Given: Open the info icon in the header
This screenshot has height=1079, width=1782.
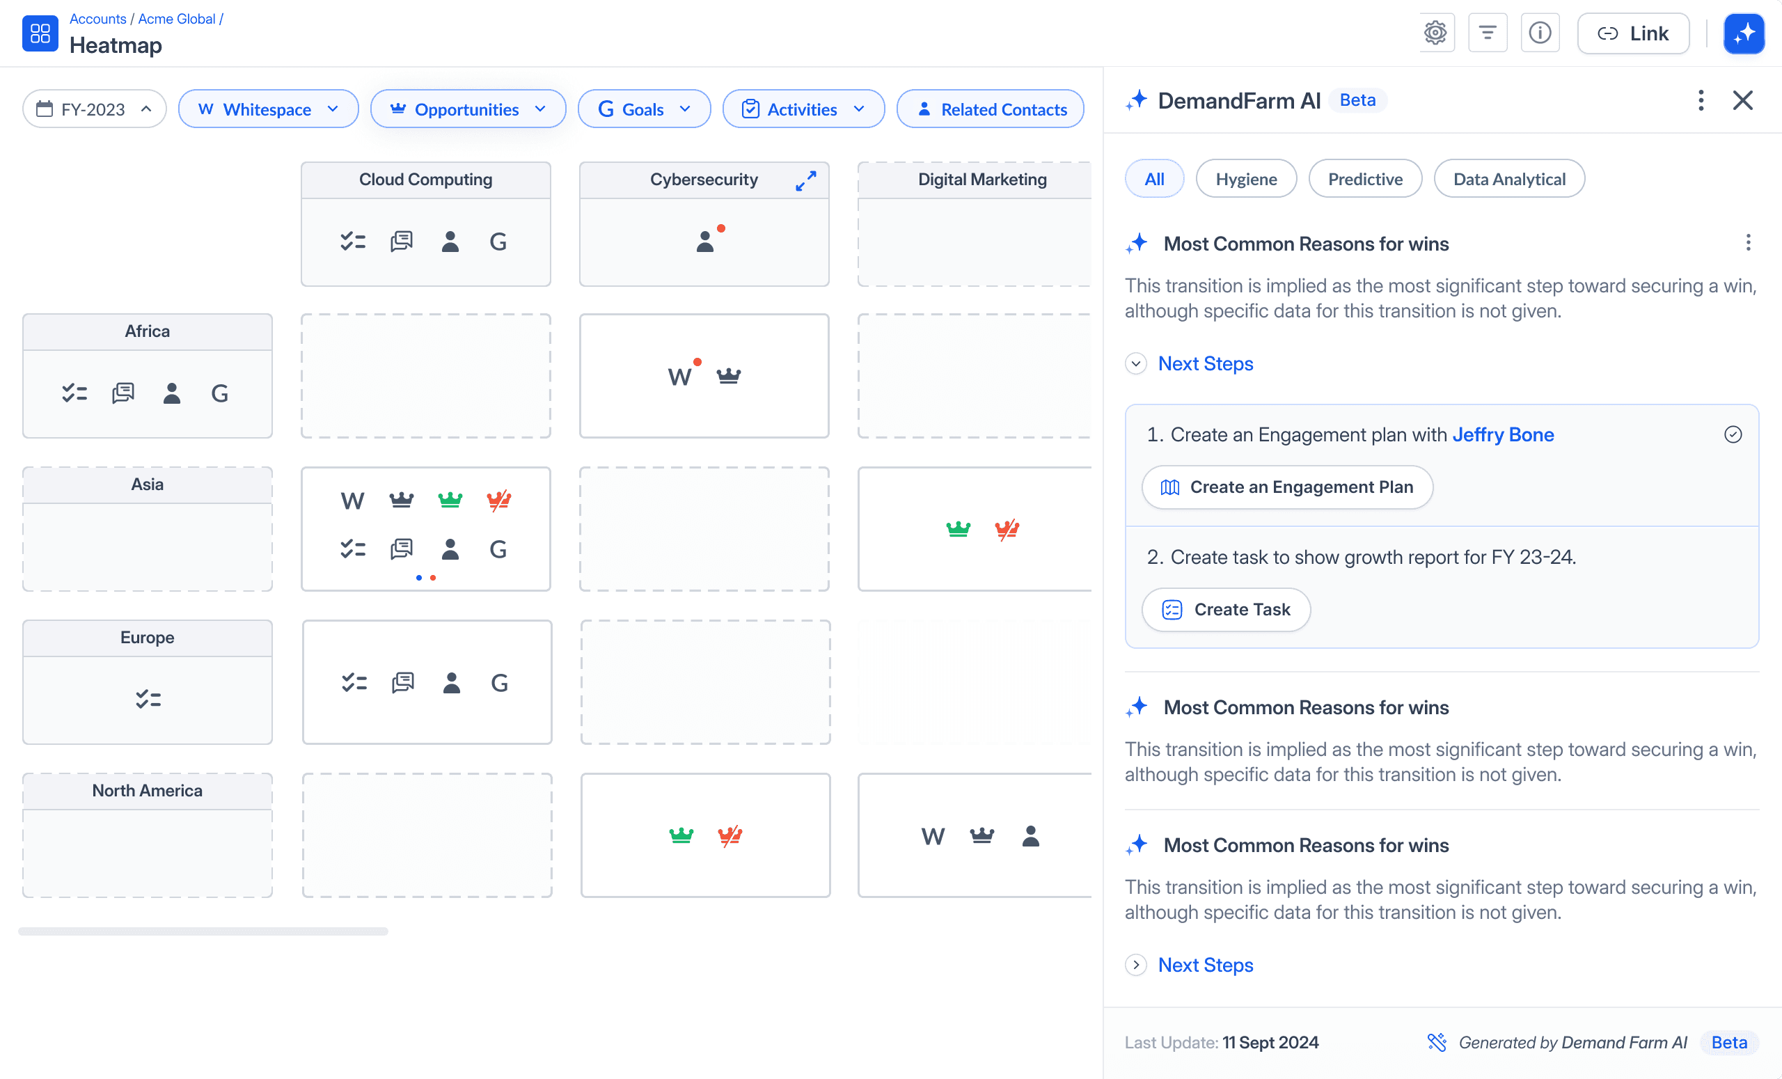Looking at the screenshot, I should pyautogui.click(x=1540, y=33).
